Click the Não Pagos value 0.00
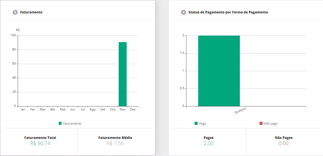This screenshot has height=156, width=323. (283, 143)
